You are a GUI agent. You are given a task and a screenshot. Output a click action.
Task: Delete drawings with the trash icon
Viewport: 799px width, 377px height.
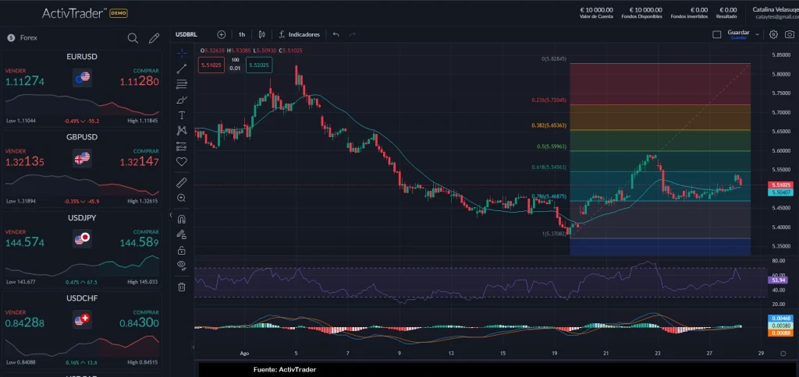click(182, 287)
